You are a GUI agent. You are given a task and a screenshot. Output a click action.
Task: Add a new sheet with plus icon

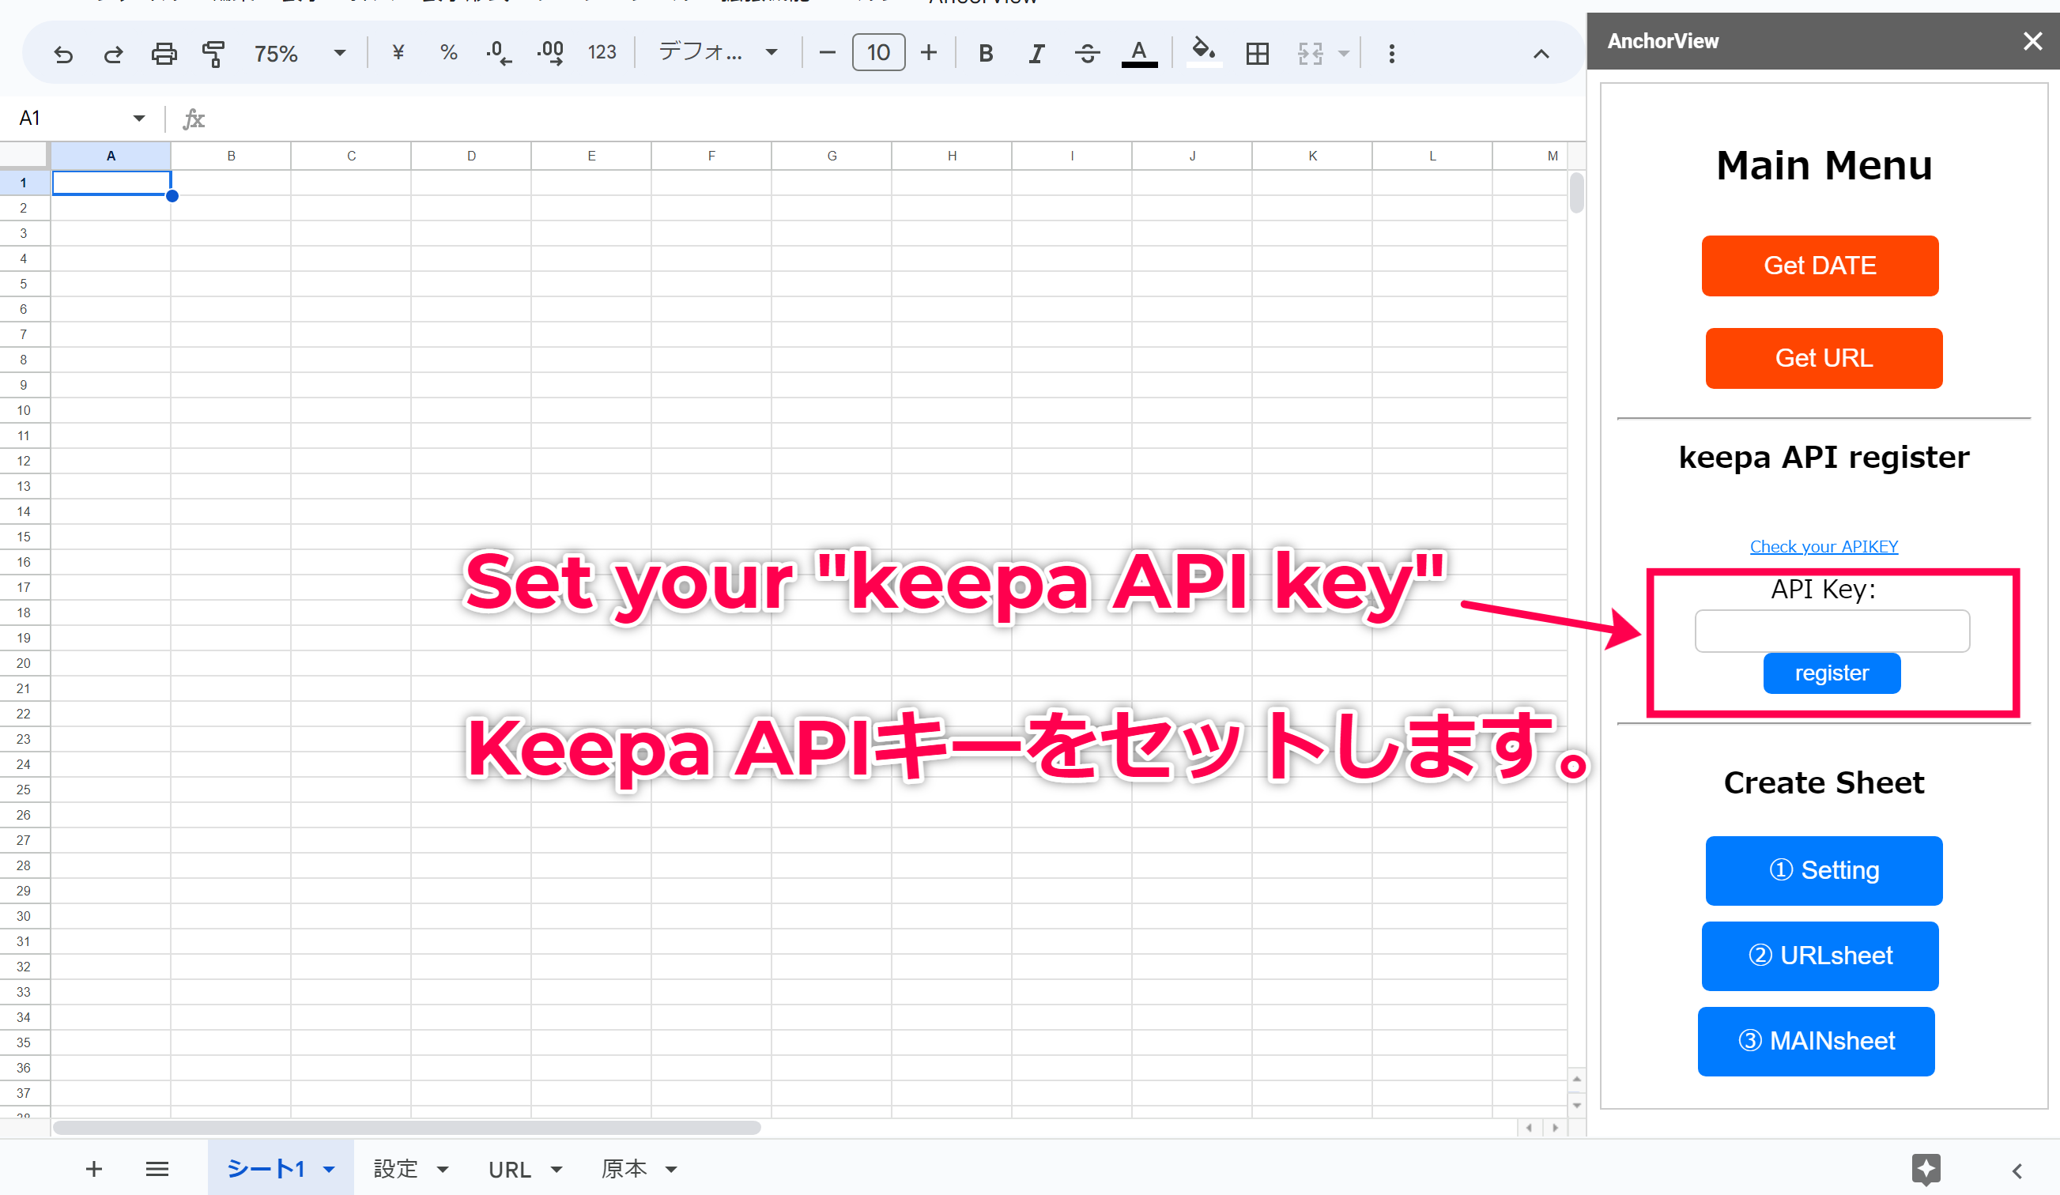tap(94, 1169)
